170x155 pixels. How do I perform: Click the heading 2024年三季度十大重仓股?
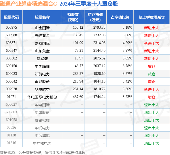(x=89, y=4)
